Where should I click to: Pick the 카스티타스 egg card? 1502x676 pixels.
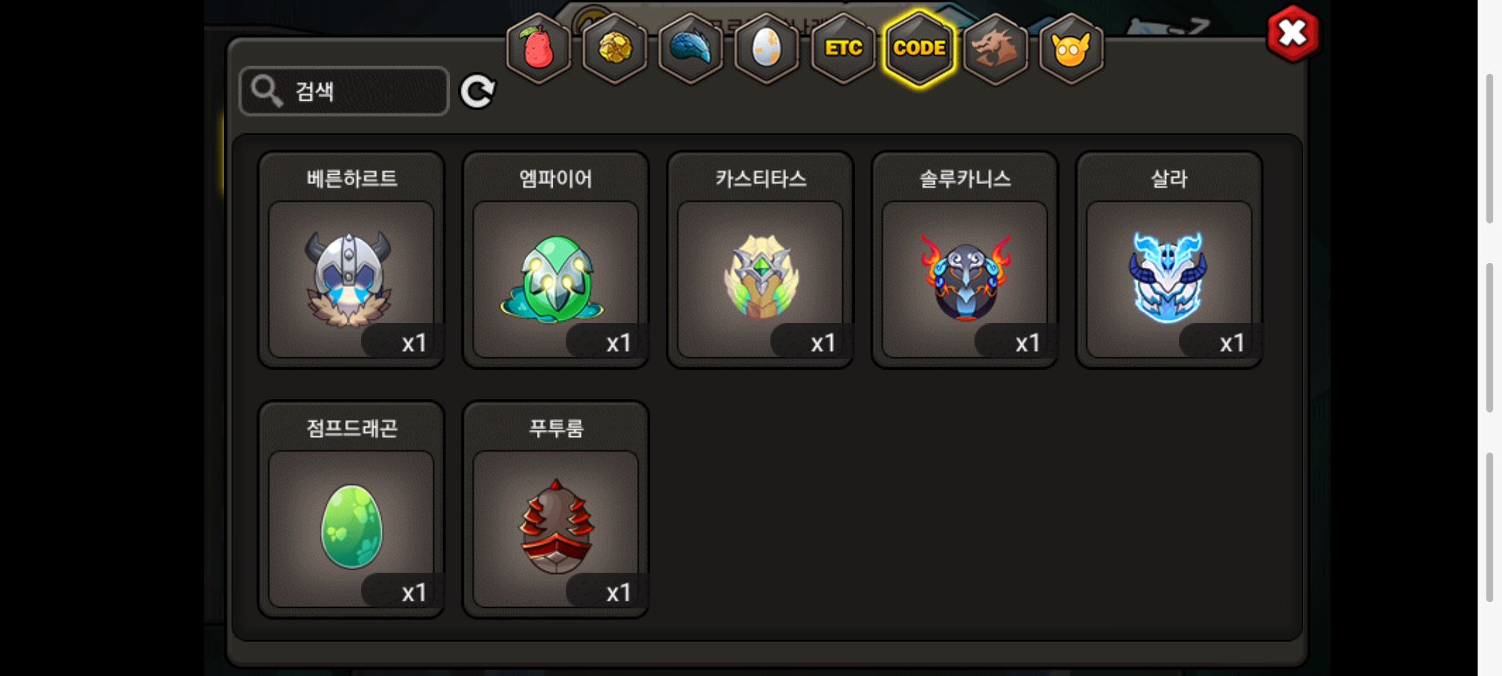click(760, 260)
